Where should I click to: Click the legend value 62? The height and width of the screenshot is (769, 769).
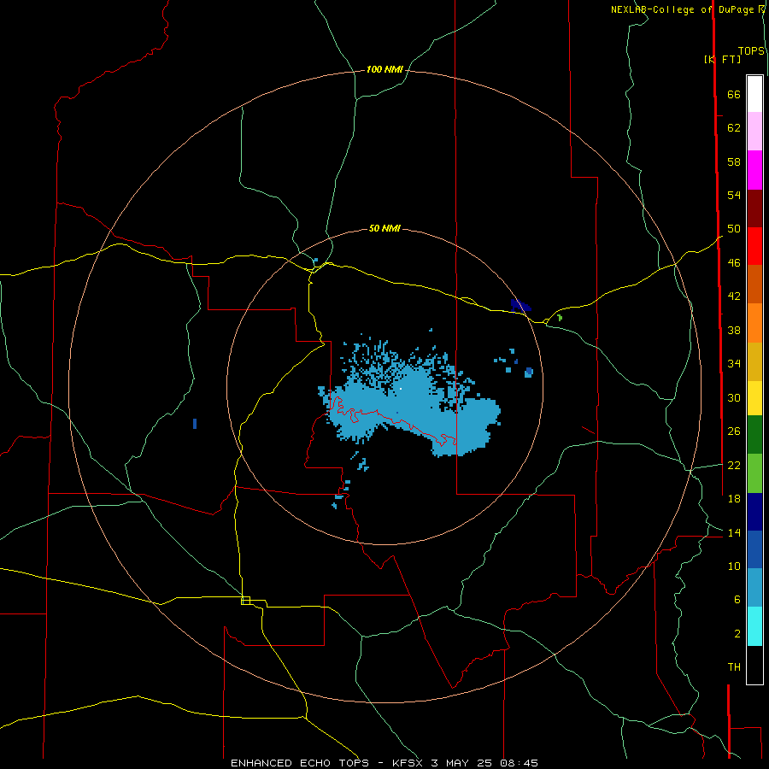(734, 128)
